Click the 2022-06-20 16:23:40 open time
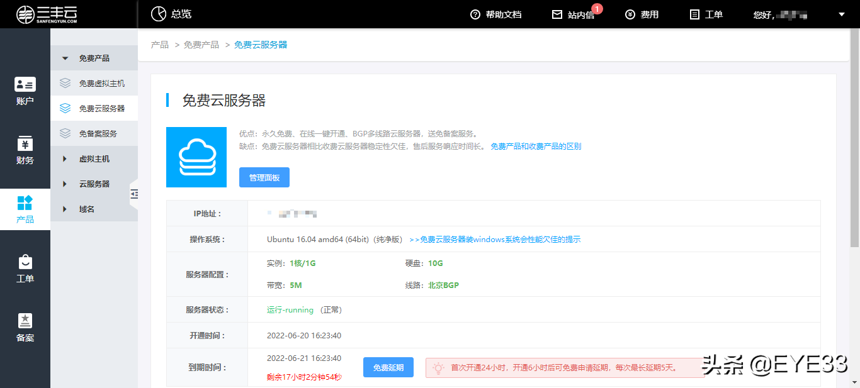Screen dimensions: 860x388 [x=304, y=336]
